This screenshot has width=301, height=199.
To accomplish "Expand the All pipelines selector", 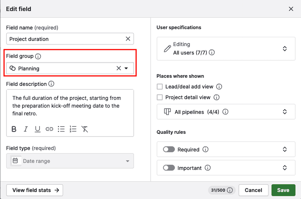I will coord(285,112).
